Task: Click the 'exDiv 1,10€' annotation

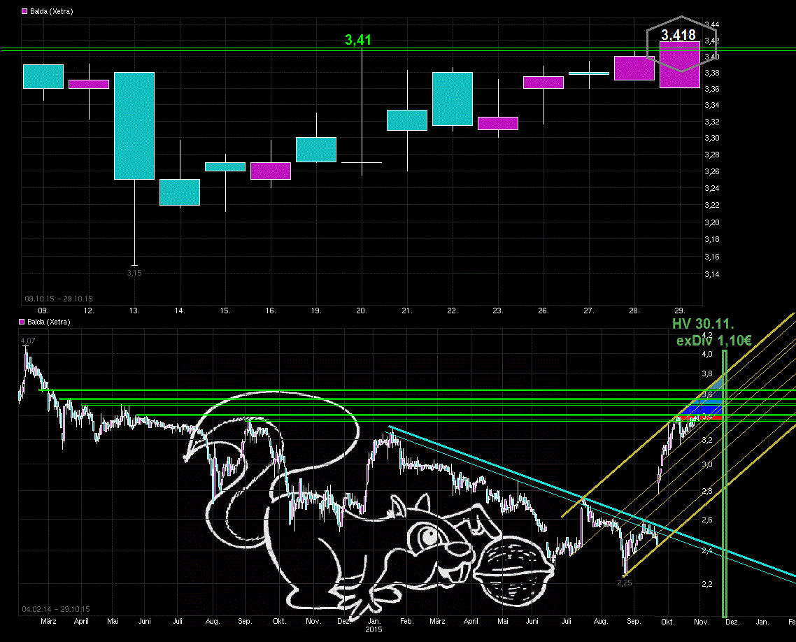Action: point(713,340)
